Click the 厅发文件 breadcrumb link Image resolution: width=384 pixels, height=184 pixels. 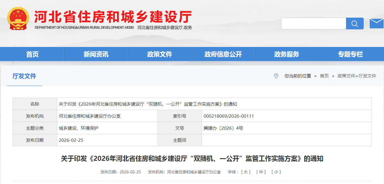tap(367, 76)
